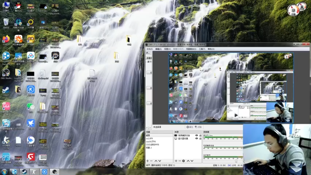This screenshot has height=175, width=311.
Task: Select the cs1.6F9 scene
Action: click(x=159, y=138)
